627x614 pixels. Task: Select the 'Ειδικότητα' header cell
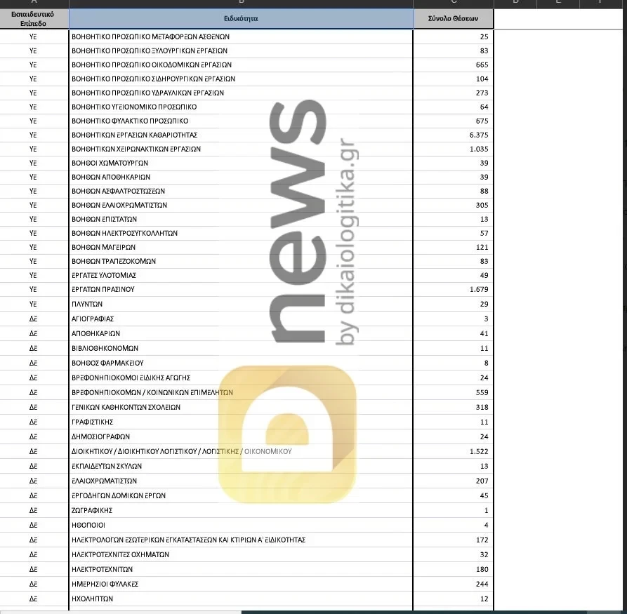[241, 19]
